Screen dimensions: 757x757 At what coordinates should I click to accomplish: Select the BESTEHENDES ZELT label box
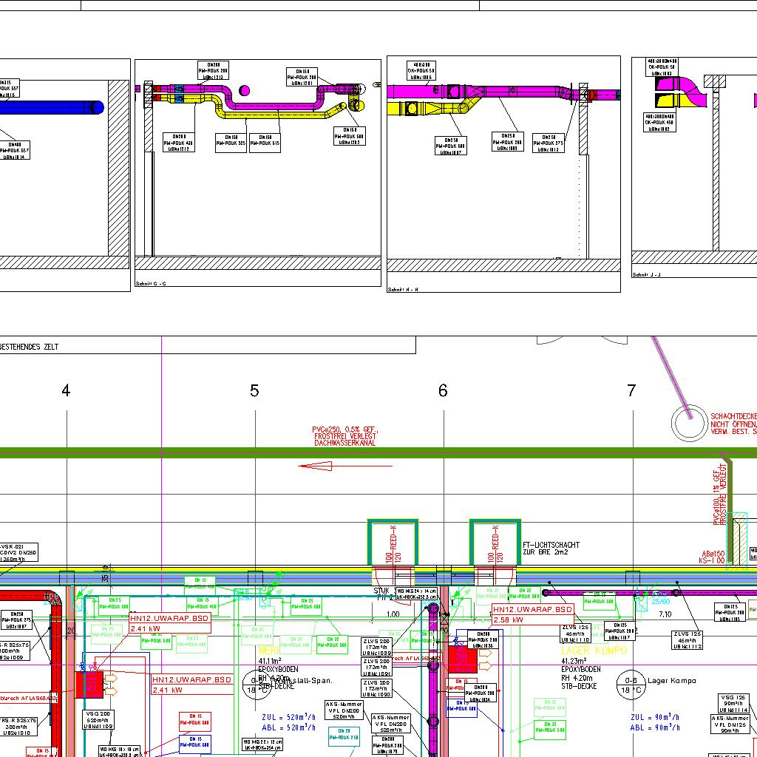[207, 346]
